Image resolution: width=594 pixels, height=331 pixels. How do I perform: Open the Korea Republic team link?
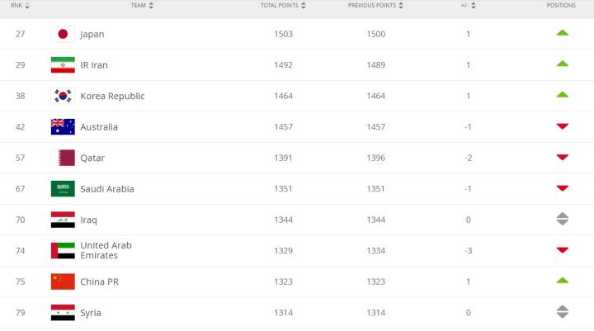pyautogui.click(x=112, y=96)
